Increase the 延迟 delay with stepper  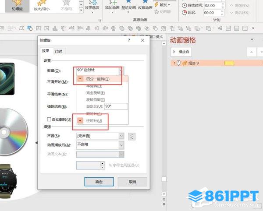click(x=222, y=11)
